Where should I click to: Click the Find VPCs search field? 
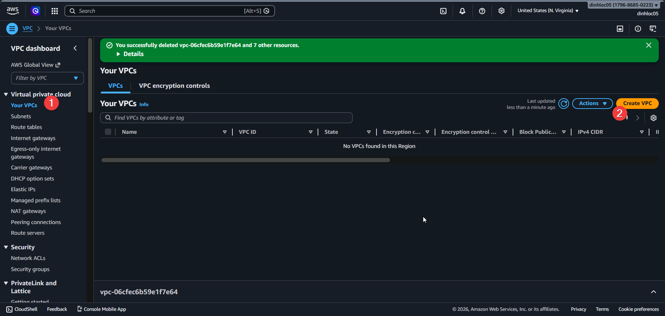click(x=226, y=118)
